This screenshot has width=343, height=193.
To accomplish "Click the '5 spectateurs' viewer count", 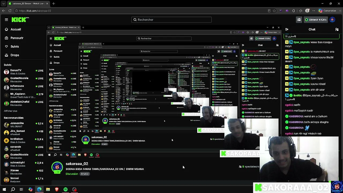I will (x=249, y=166).
